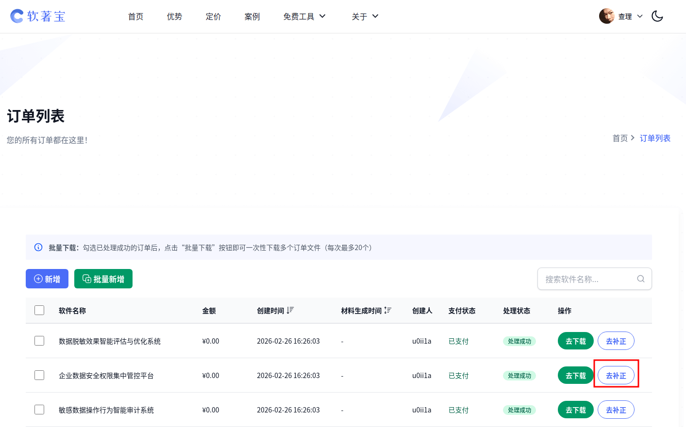The image size is (686, 427).
Task: Click the plus icon on the 新增 button
Action: [x=38, y=278]
